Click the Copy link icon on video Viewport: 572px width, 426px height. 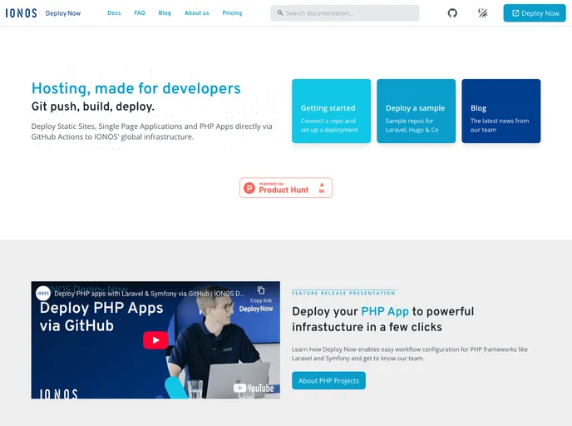(x=261, y=292)
